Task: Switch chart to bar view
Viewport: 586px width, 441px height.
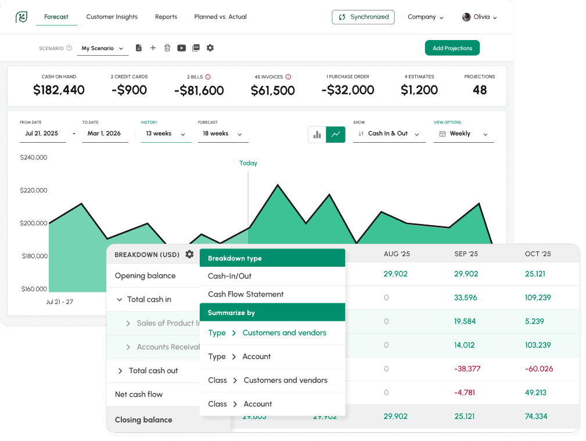Action: click(317, 134)
